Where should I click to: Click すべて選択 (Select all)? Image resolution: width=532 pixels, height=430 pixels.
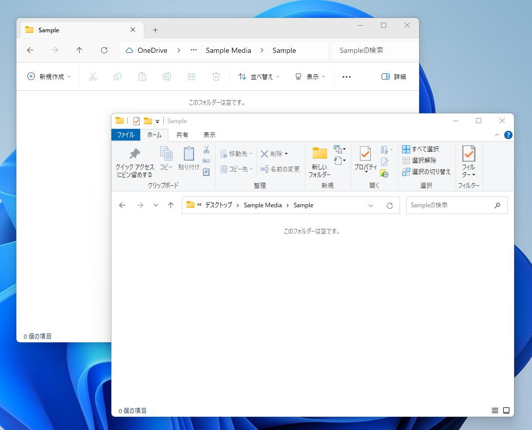(x=421, y=149)
